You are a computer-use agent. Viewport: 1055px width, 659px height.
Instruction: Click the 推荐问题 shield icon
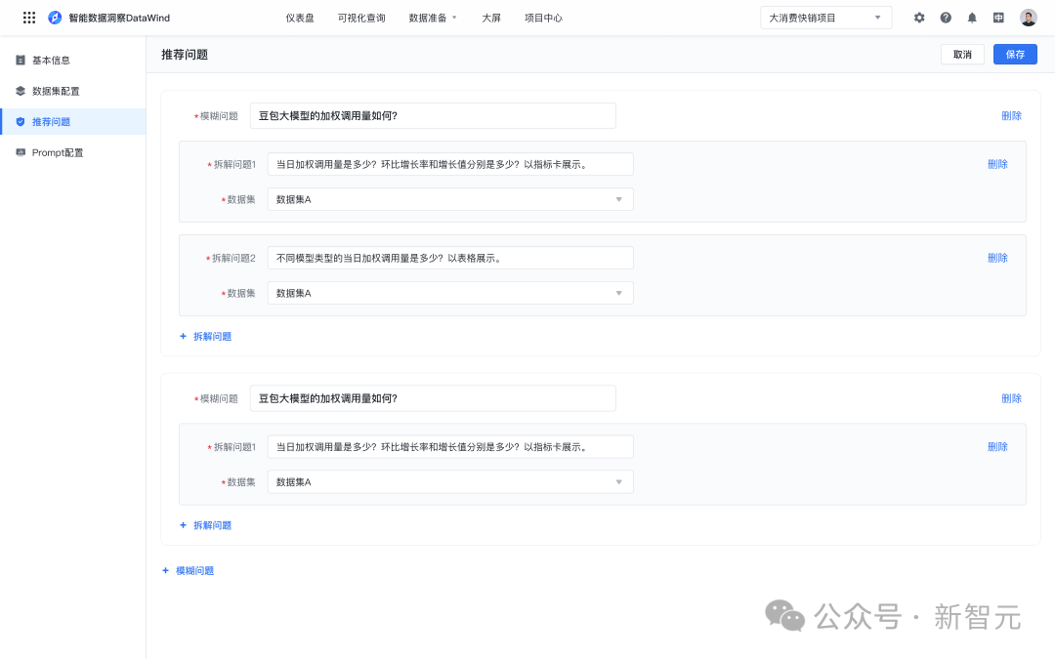click(21, 122)
